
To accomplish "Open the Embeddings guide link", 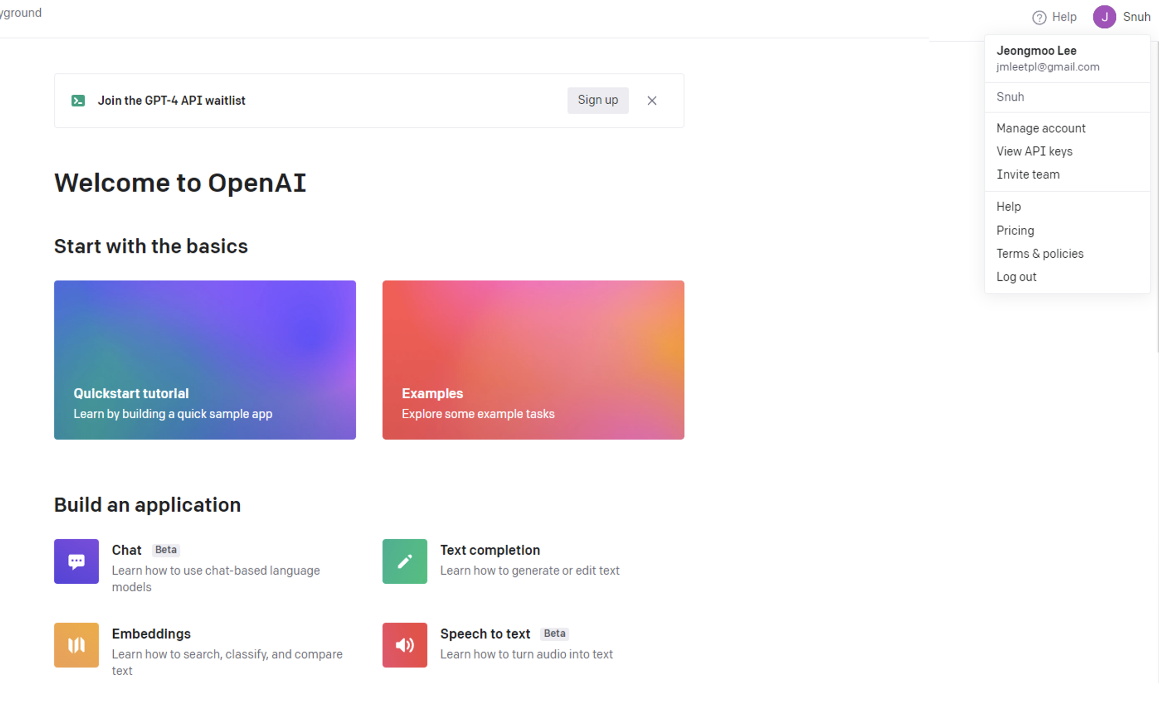I will (x=151, y=633).
